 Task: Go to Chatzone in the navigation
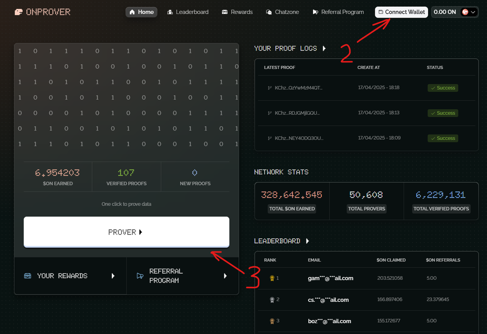283,12
